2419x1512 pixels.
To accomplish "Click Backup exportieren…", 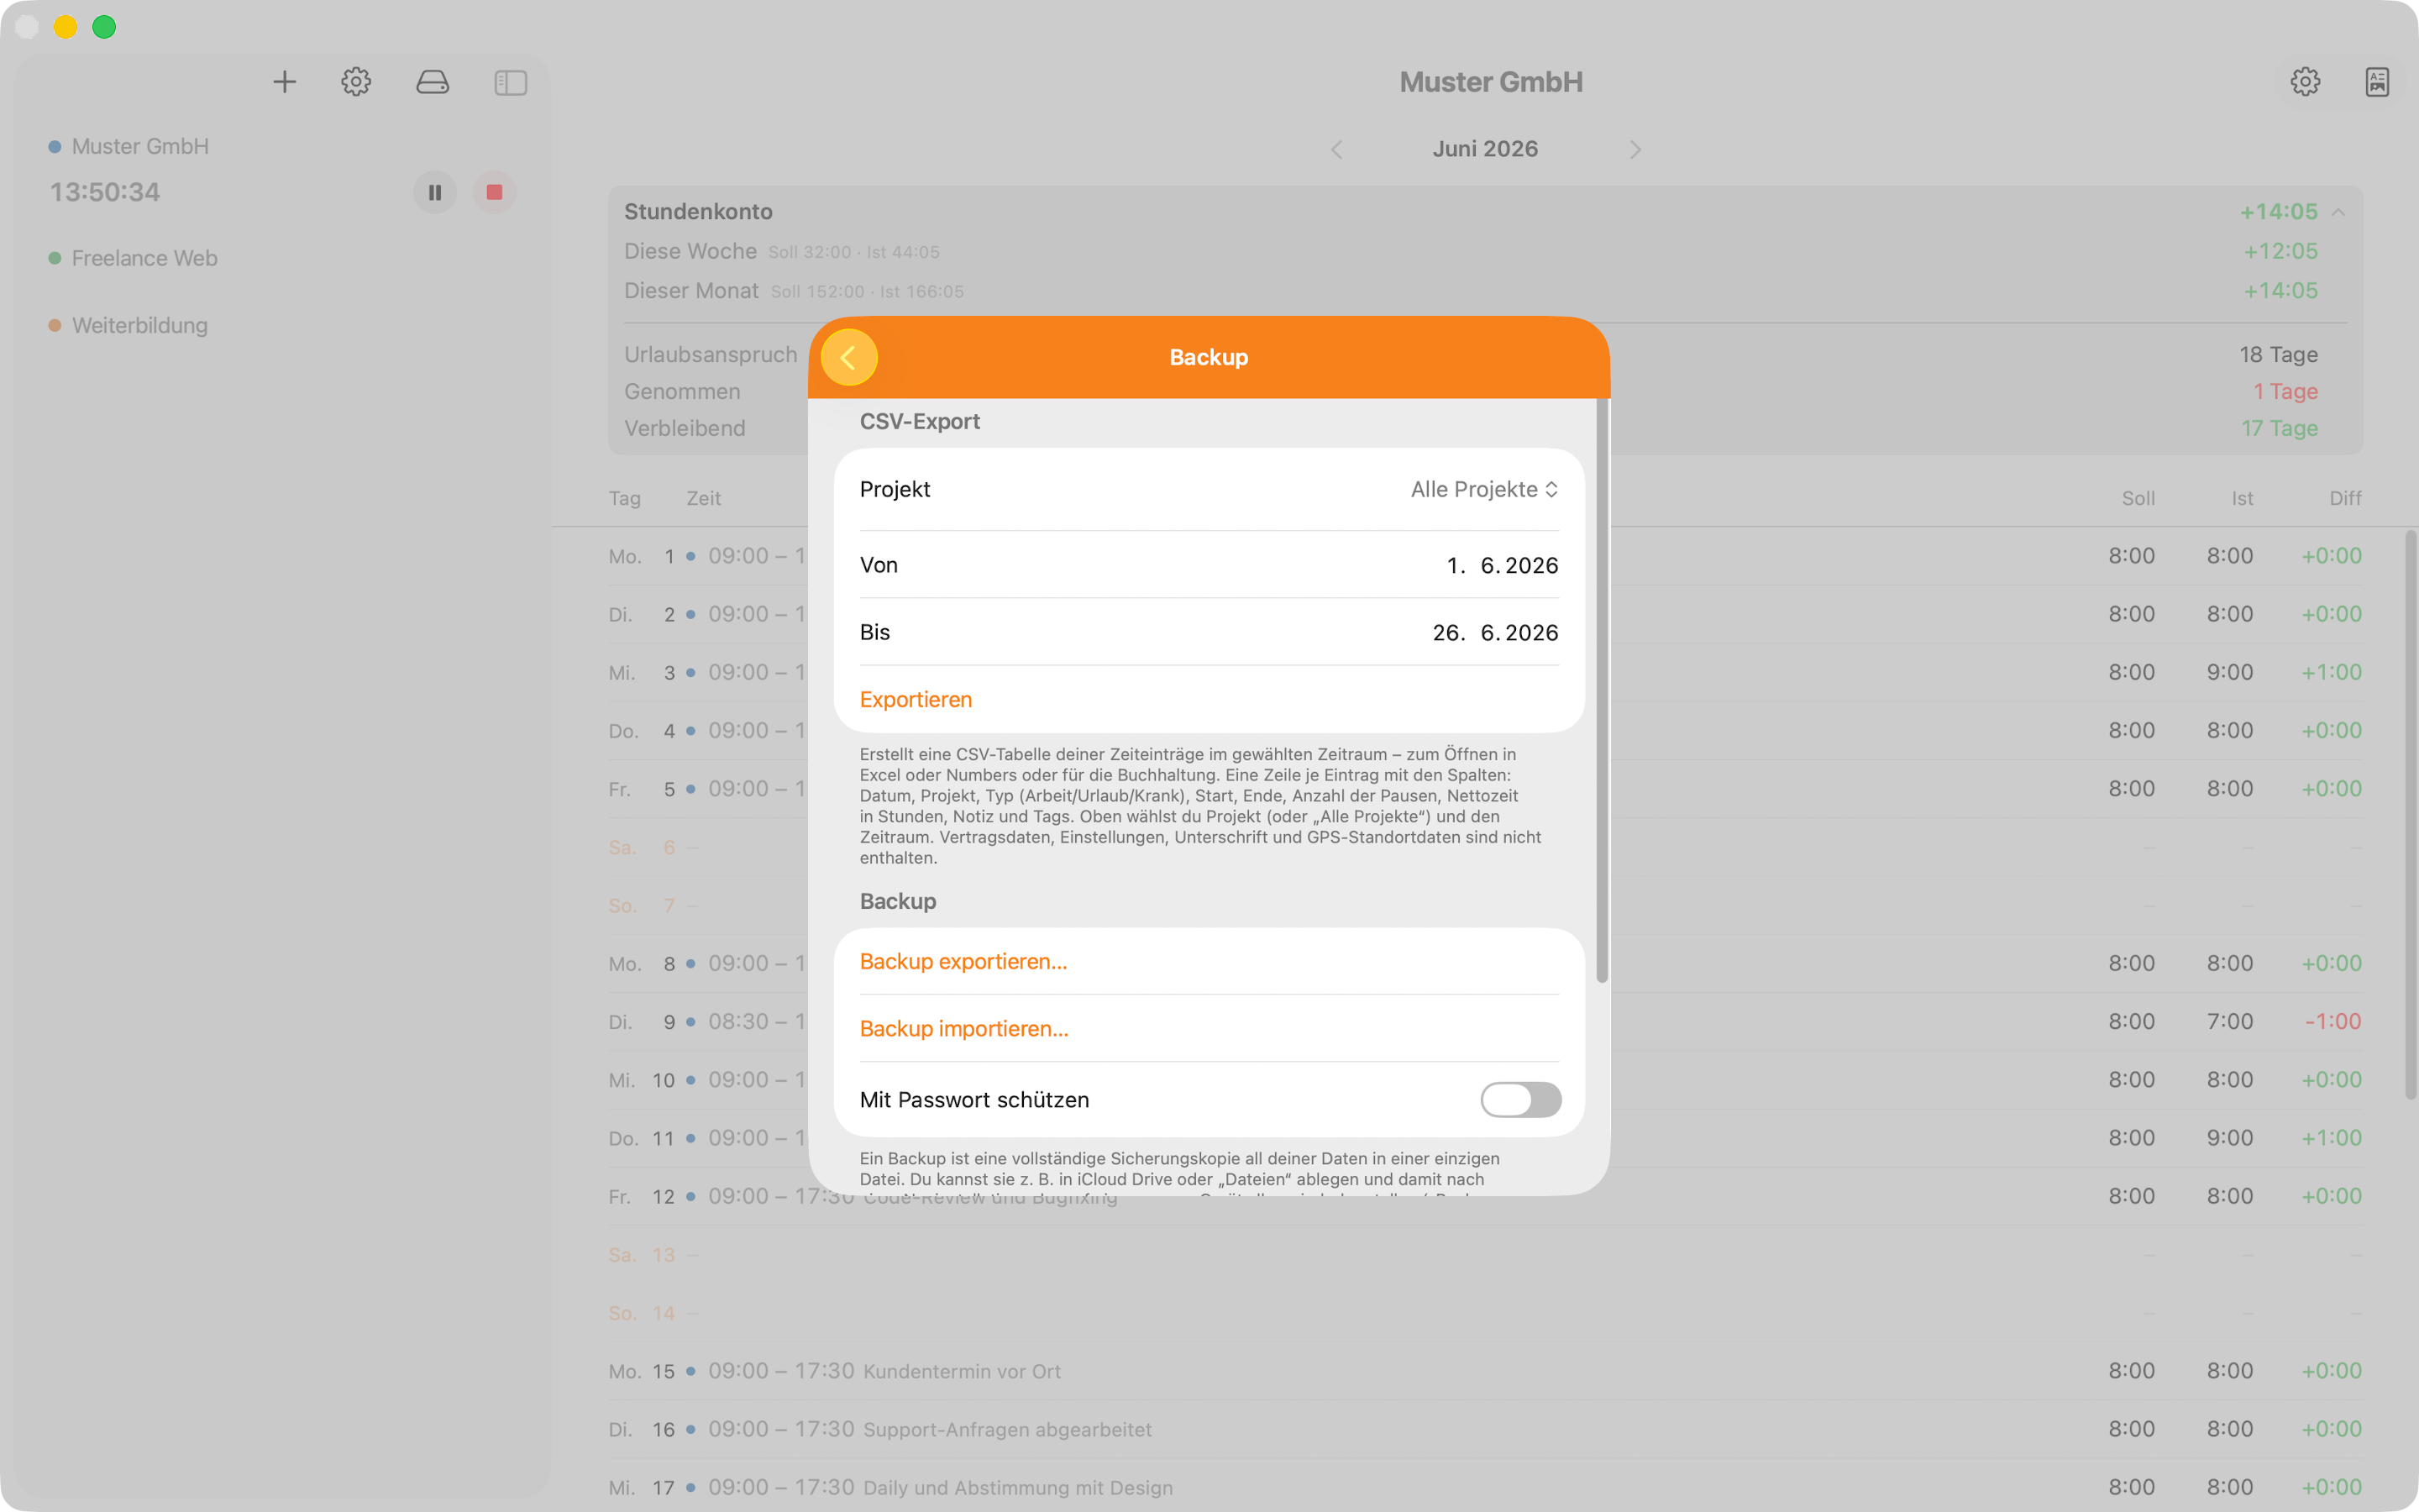I will pos(963,961).
